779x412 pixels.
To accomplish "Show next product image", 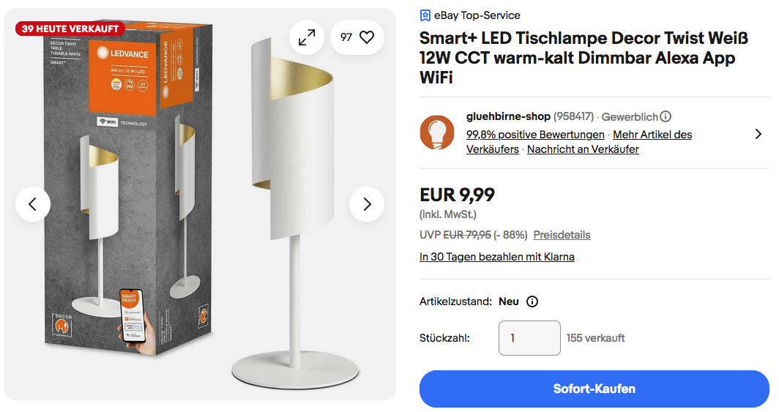I will pos(367,204).
